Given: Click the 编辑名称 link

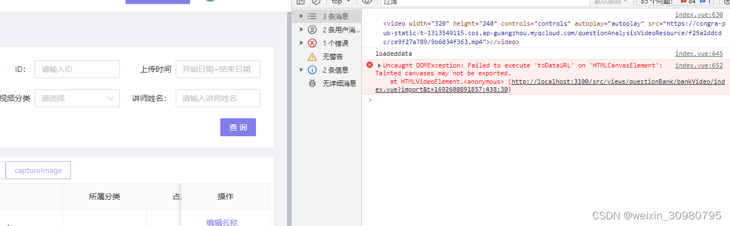Looking at the screenshot, I should pos(222,222).
